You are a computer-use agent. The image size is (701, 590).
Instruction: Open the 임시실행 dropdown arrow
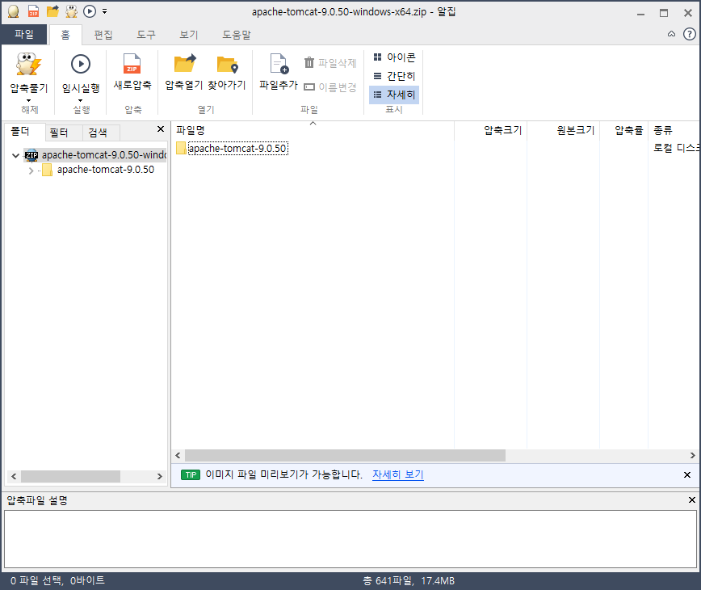click(81, 101)
